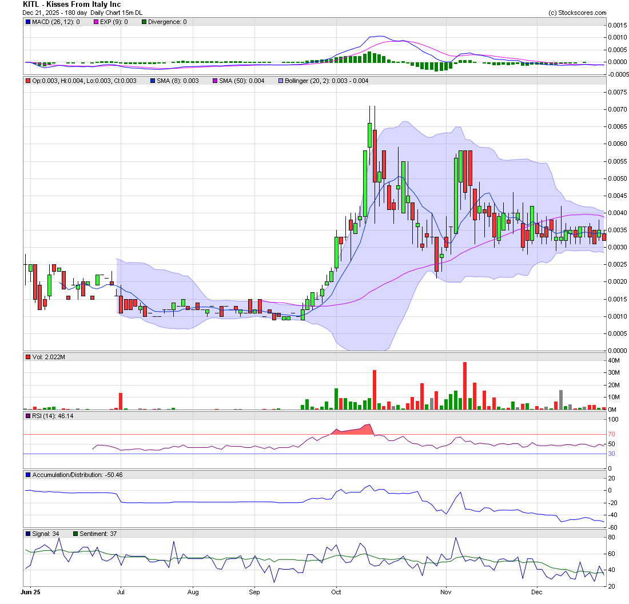Click the (c) Stockscores.com copyright text
The width and height of the screenshot is (629, 604).
point(578,13)
